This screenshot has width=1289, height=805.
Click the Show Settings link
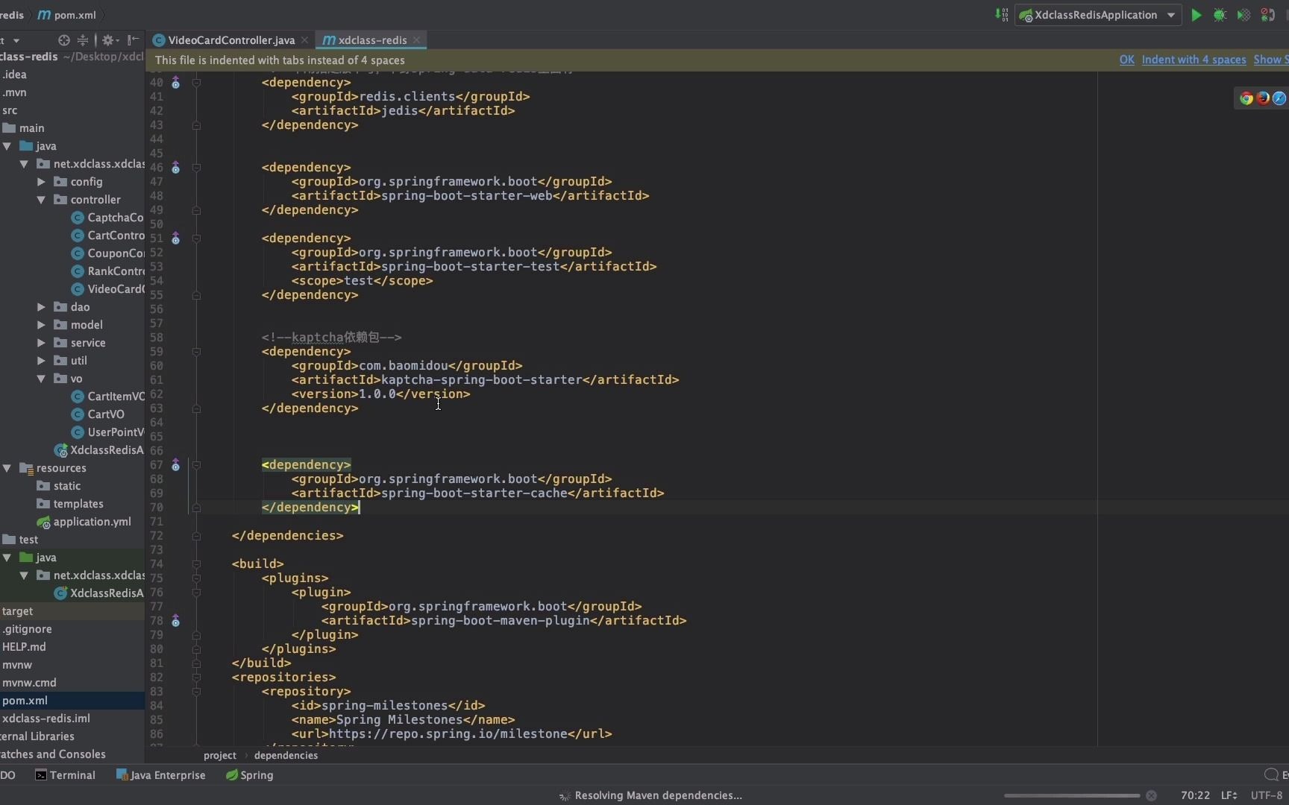1270,60
